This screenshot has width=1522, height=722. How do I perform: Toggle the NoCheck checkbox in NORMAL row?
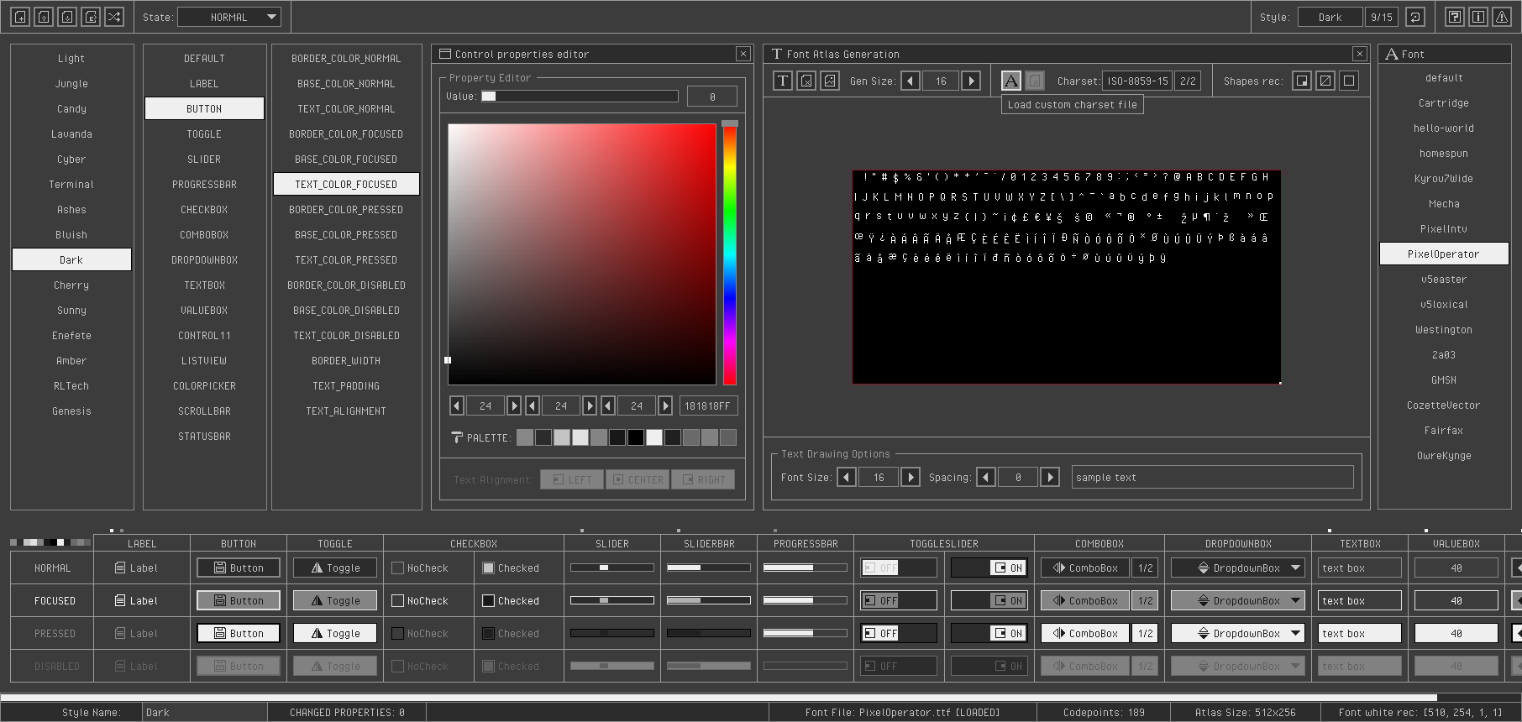[398, 568]
